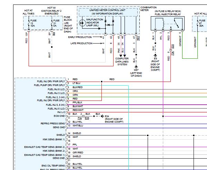Select the MALFUNCTION INDICATOR LAMP (MIL) text
Image resolution: width=207 pixels, height=170 pixels.
[x=95, y=22]
